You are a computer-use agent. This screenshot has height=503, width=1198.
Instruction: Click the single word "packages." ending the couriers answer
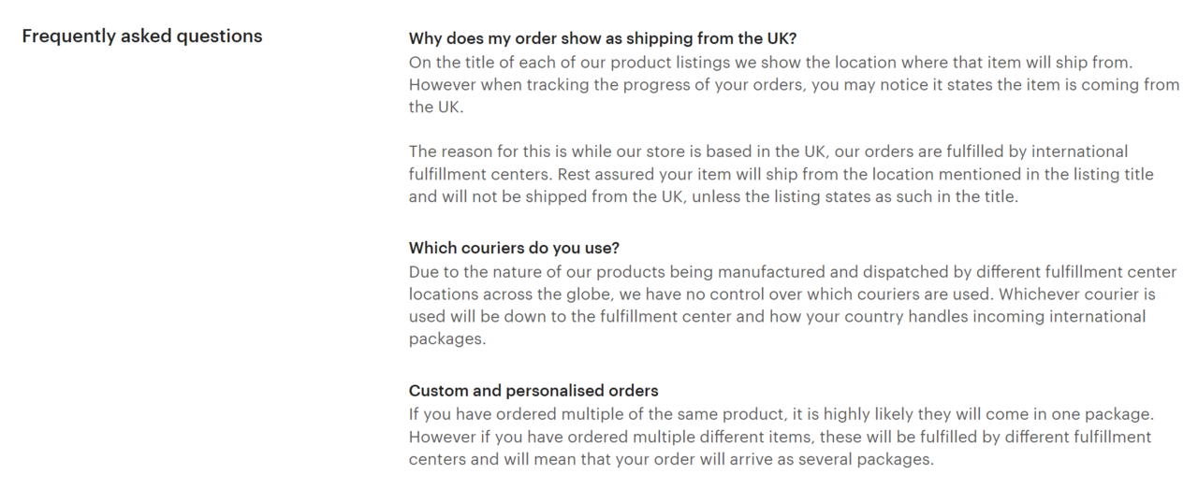point(447,339)
